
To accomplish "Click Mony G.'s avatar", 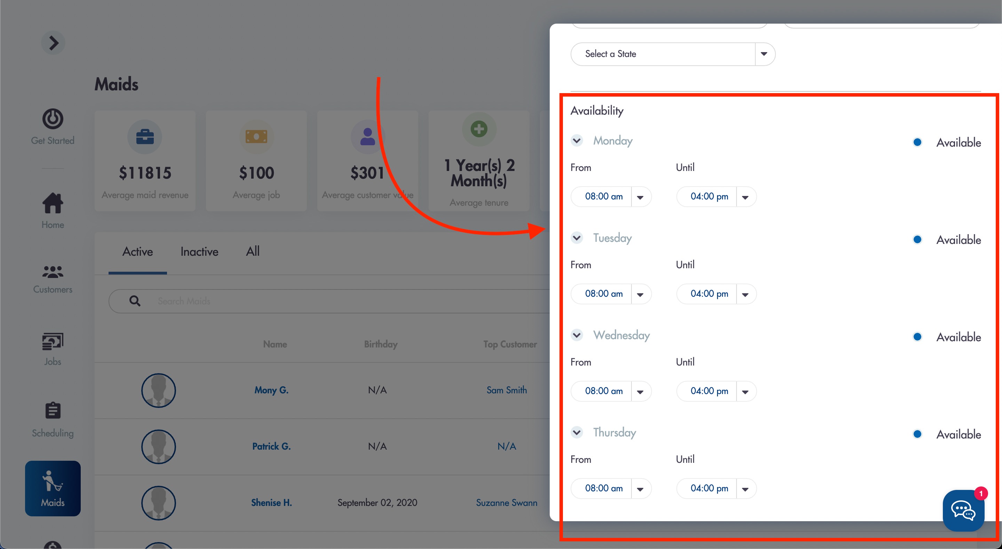I will (158, 390).
